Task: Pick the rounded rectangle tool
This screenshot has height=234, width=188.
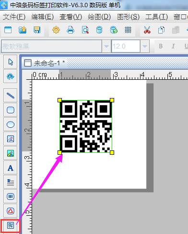Action: click(x=11, y=110)
